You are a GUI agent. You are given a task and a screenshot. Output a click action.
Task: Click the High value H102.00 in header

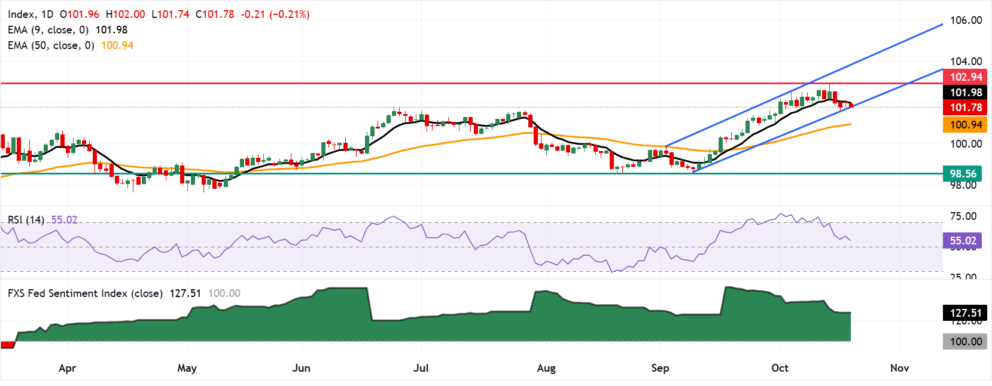pyautogui.click(x=126, y=14)
